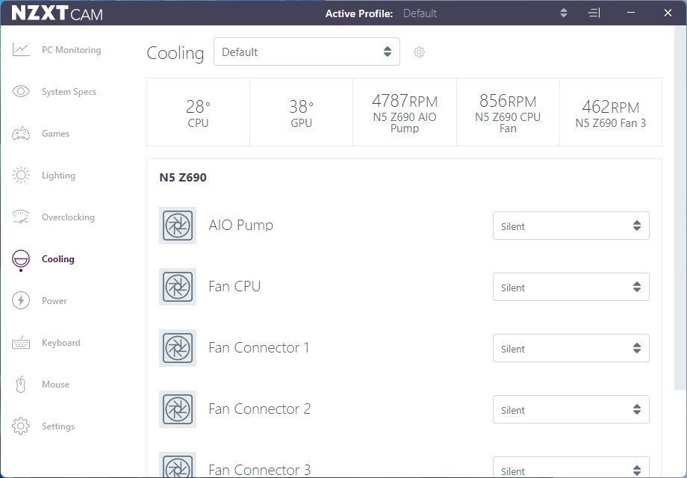Click the Settings gear icon in sidebar

click(x=21, y=426)
